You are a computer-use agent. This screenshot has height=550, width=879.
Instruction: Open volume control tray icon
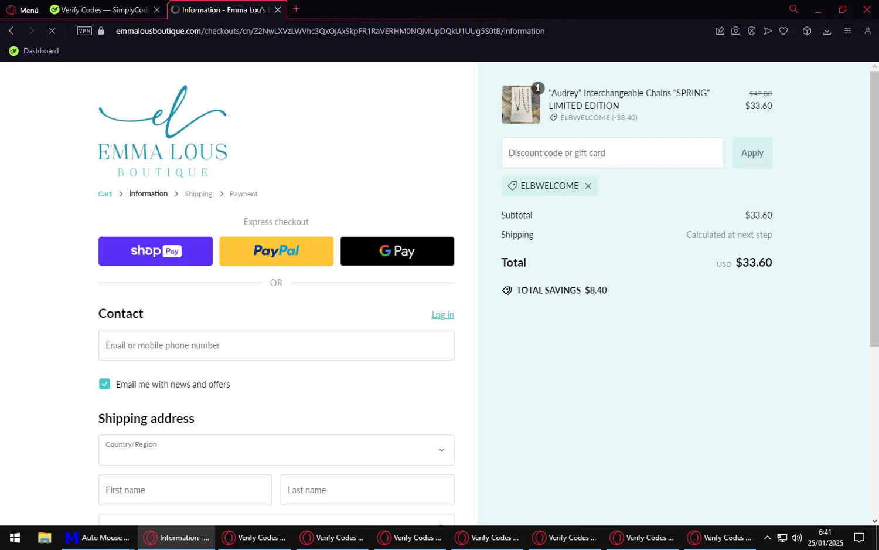point(797,538)
